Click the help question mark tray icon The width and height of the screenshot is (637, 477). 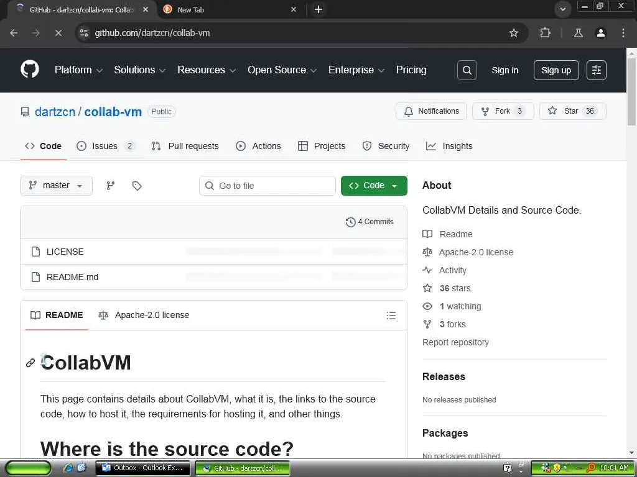click(x=507, y=468)
